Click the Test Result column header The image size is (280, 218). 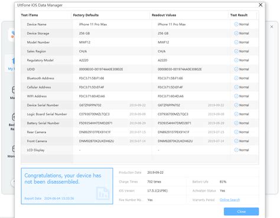tap(239, 15)
